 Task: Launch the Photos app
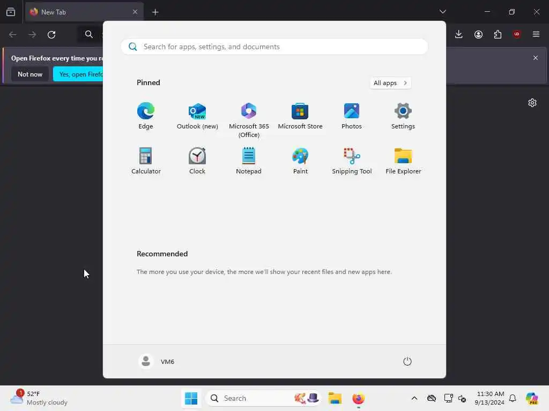click(352, 116)
